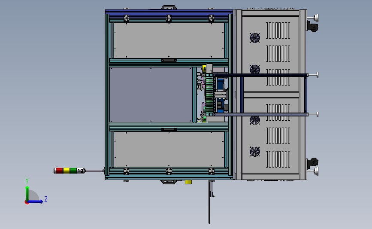Select the black handle on the lower cross beam
The image size is (372, 229).
click(x=169, y=129)
